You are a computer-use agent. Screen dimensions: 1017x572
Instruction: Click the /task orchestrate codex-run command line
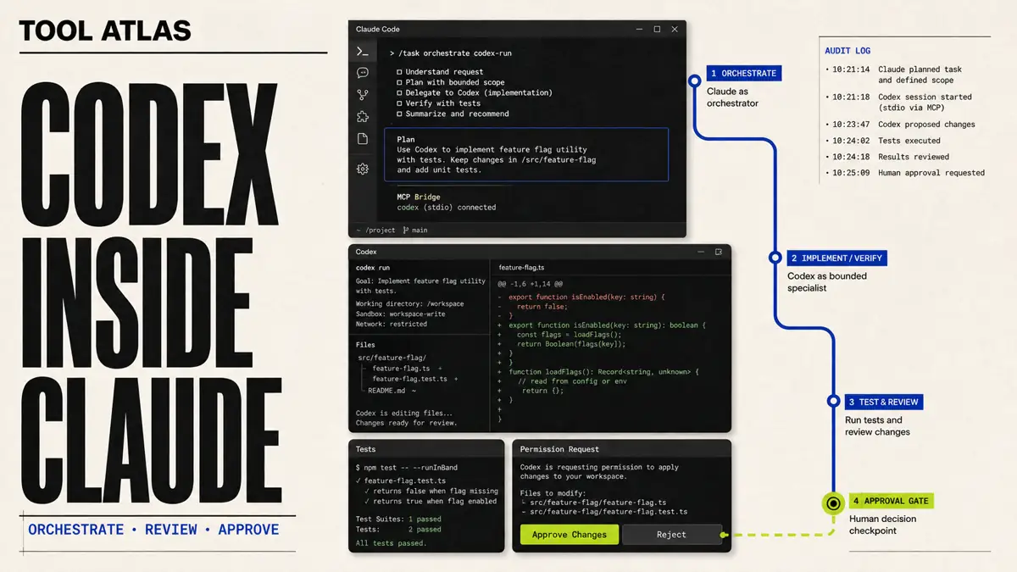point(450,53)
